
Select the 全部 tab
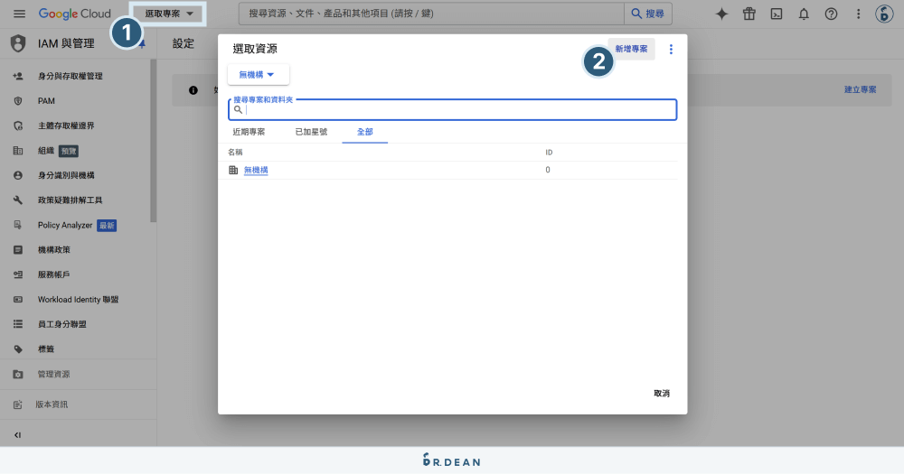(365, 132)
